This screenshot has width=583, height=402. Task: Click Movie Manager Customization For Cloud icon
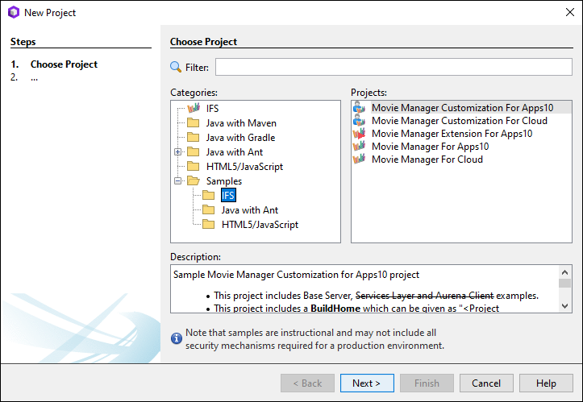[360, 121]
